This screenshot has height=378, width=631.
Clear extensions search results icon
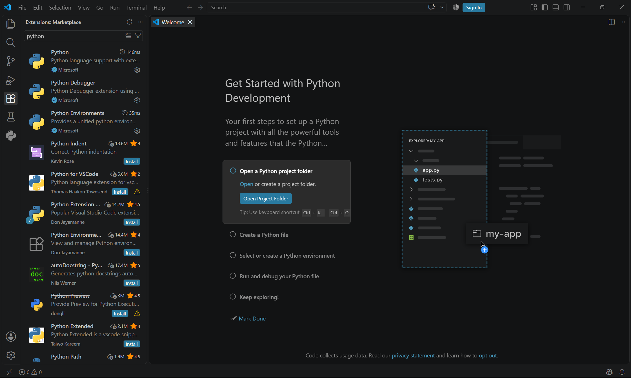point(128,36)
